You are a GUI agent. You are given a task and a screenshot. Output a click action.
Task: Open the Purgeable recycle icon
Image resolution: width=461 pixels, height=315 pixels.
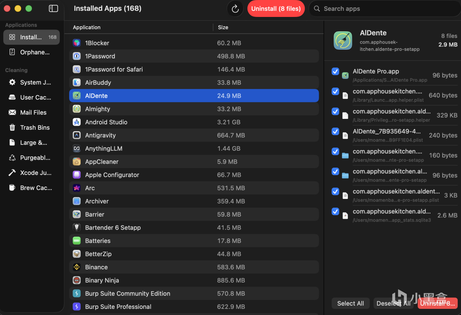(12, 158)
